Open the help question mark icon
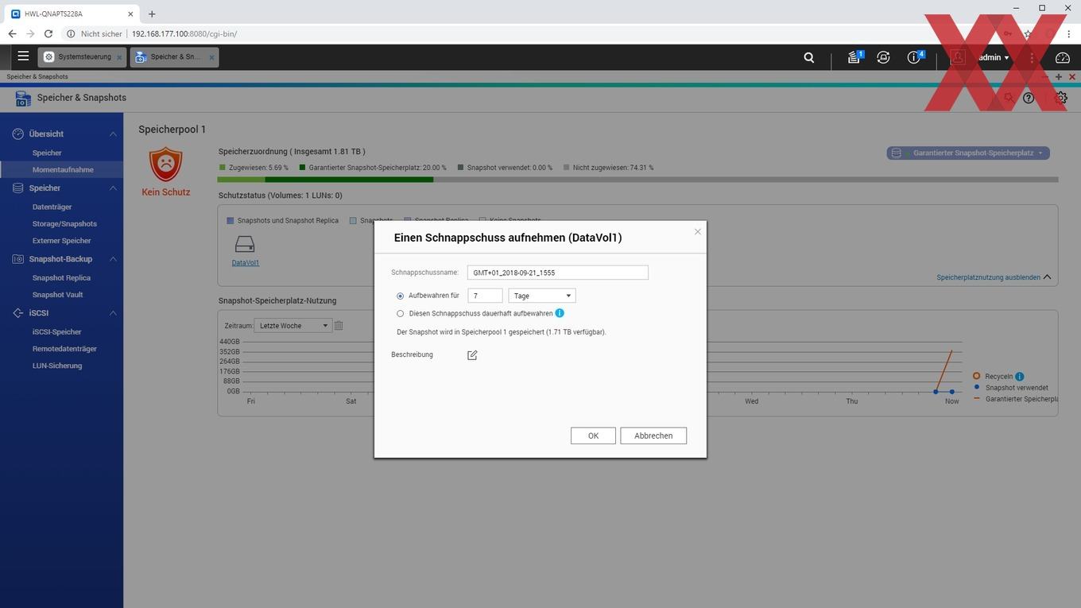This screenshot has height=608, width=1081. coord(1029,98)
